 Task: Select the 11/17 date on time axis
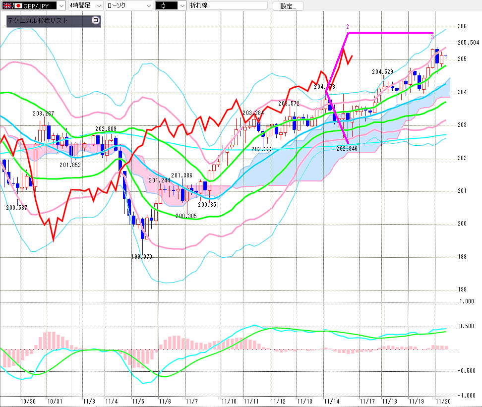click(x=367, y=401)
